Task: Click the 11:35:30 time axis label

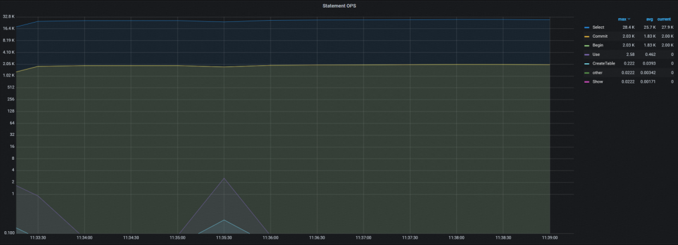Action: pyautogui.click(x=224, y=237)
